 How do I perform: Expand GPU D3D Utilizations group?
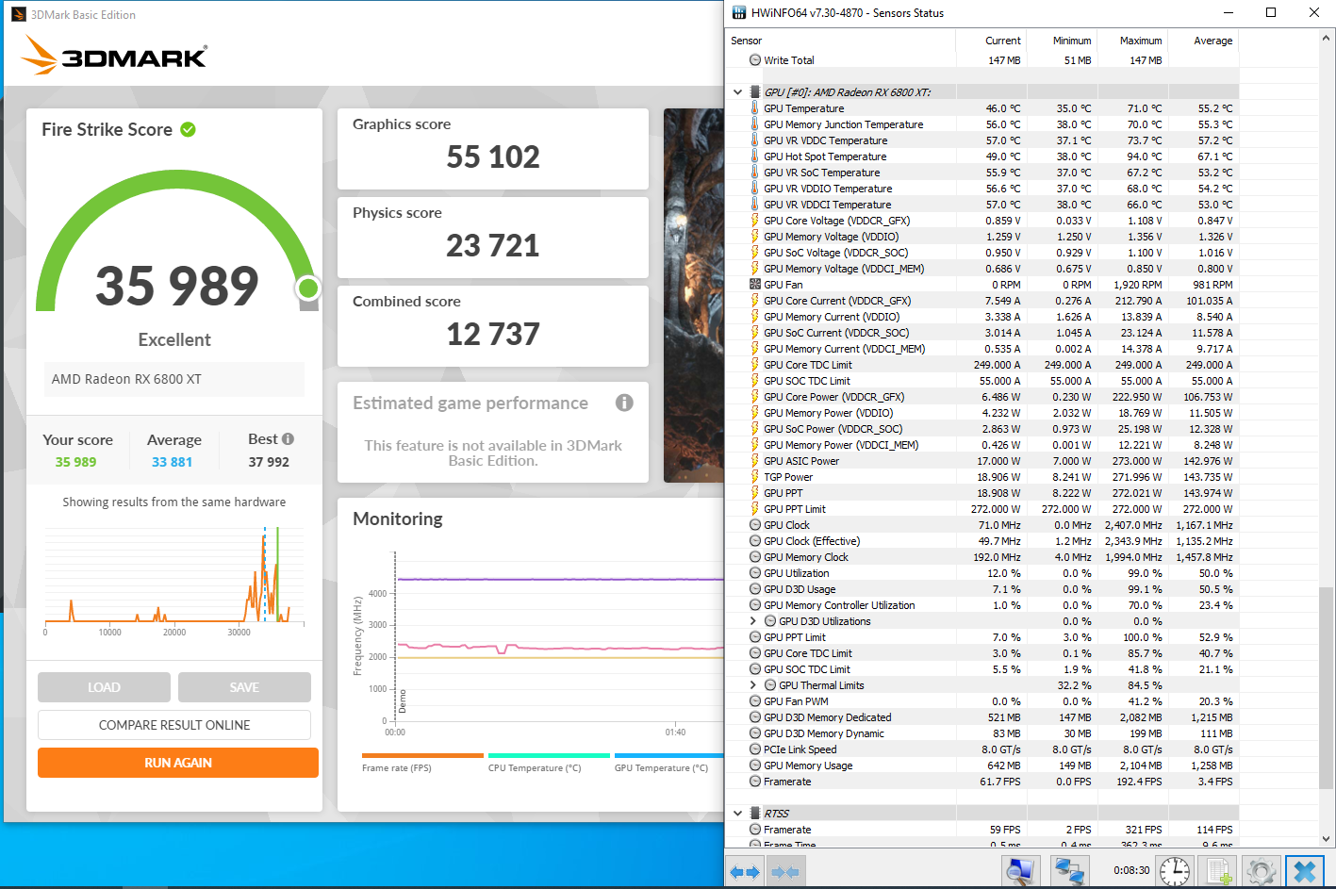pyautogui.click(x=752, y=621)
